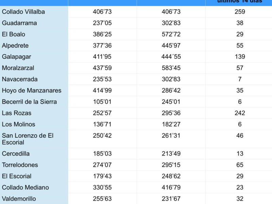The image size is (272, 204).
Task: Click the Collado Mediano value 416'79
Action: pos(171,188)
